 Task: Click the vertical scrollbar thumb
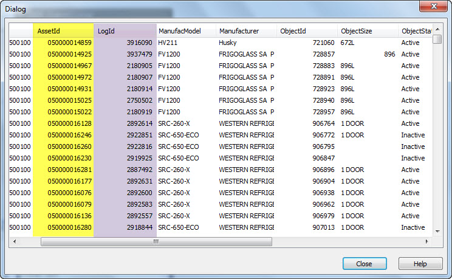[437, 39]
